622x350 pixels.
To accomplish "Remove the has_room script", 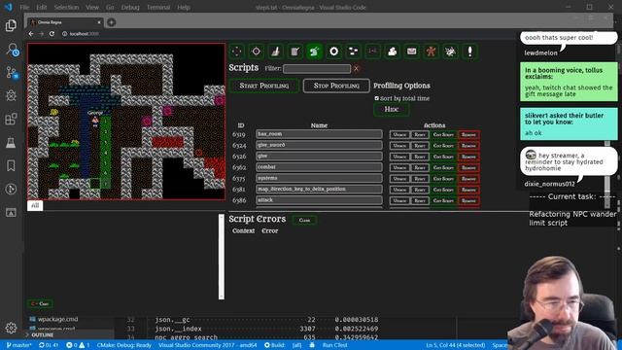I will point(468,134).
